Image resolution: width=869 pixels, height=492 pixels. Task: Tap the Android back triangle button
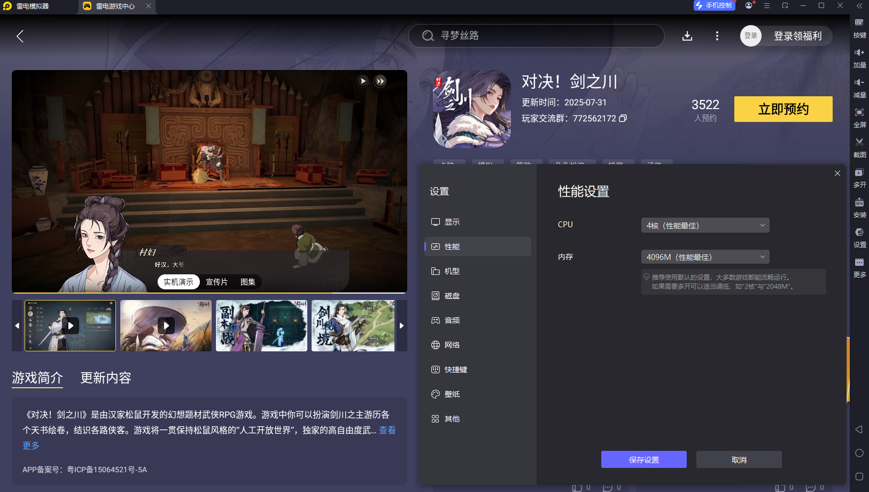point(859,429)
